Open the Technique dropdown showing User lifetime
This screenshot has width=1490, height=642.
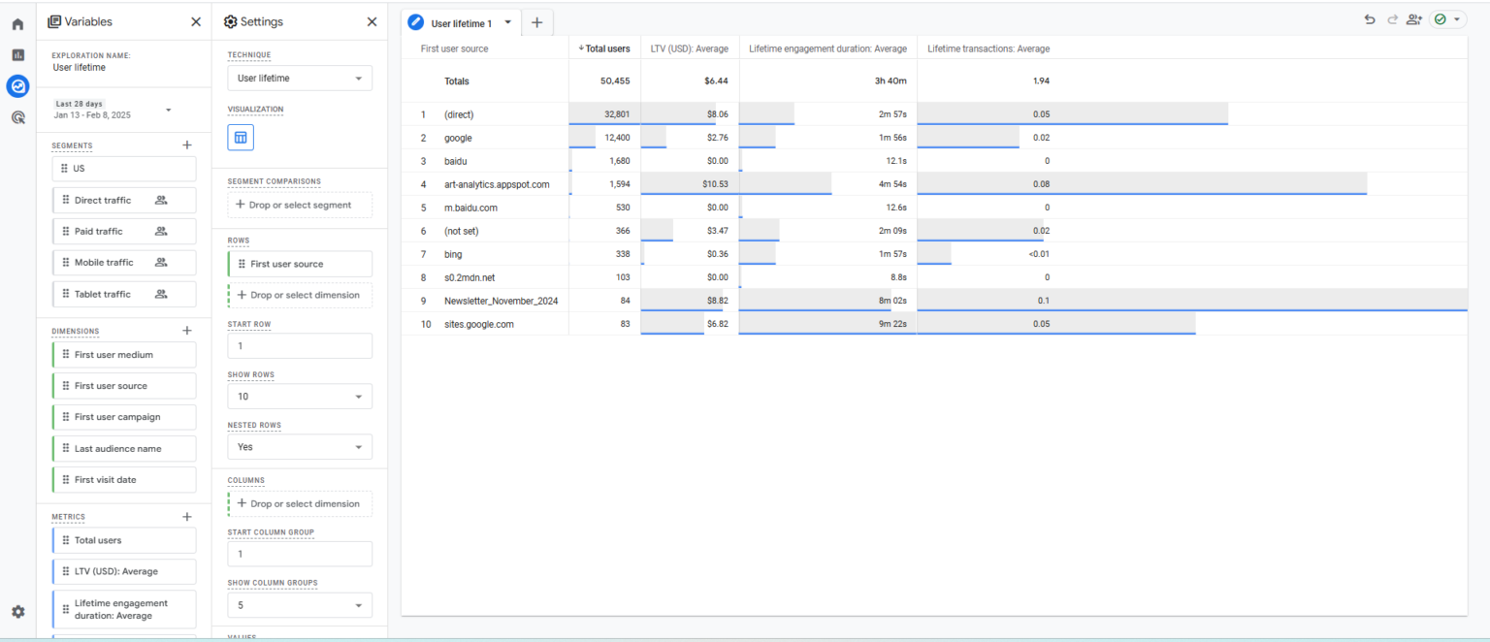tap(300, 79)
